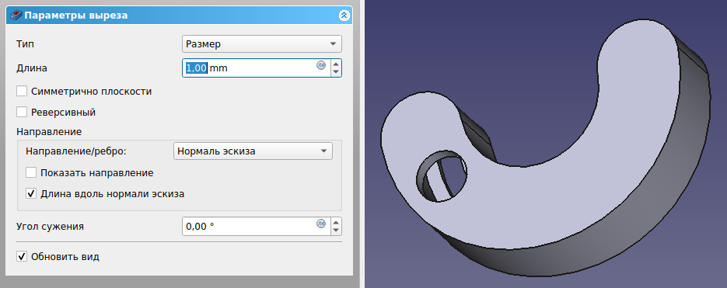Toggle the Реверсивный checkbox

coord(21,112)
